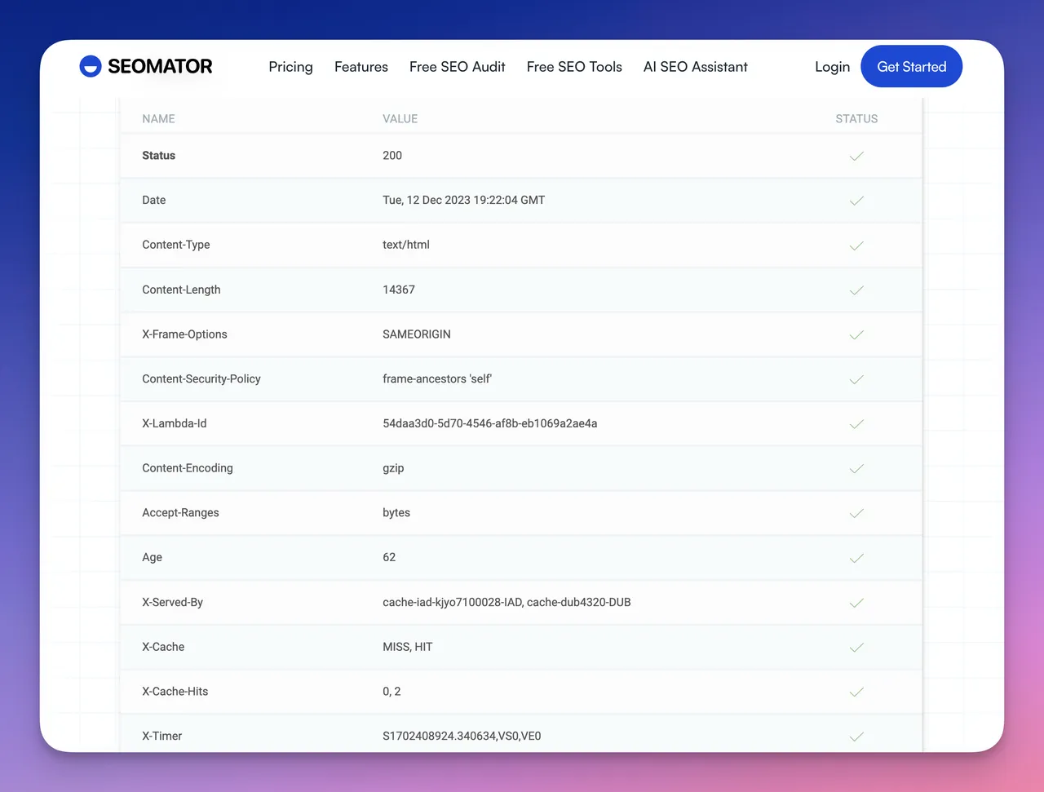Select the Accept-Ranges label
The width and height of the screenshot is (1044, 792).
click(x=180, y=513)
